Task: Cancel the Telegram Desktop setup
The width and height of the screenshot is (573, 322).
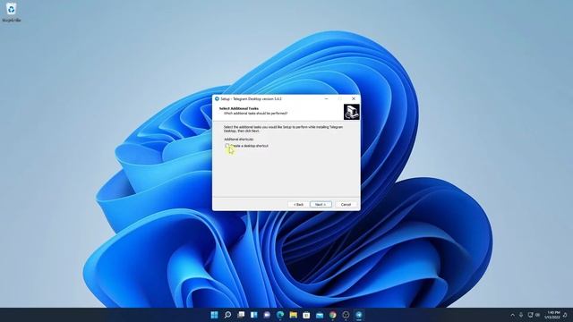Action: [346, 205]
